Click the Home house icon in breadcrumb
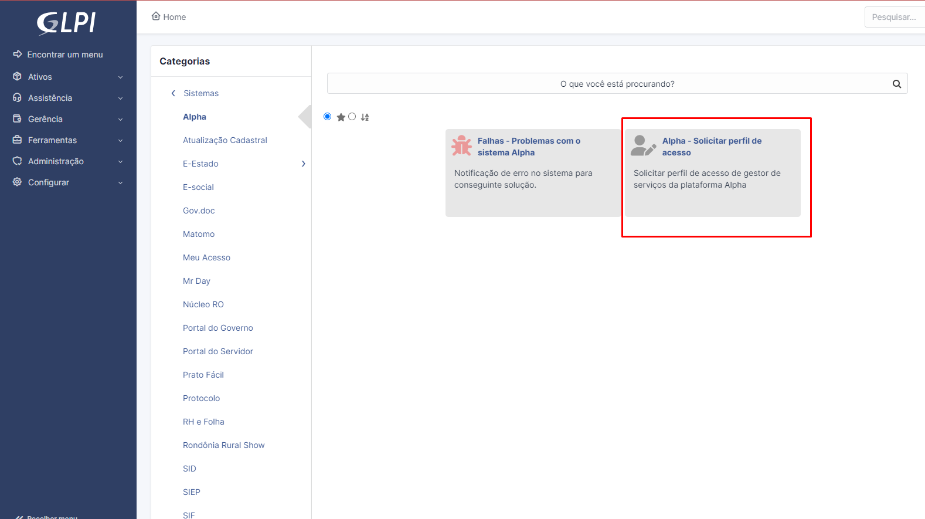The image size is (925, 519). pyautogui.click(x=156, y=16)
